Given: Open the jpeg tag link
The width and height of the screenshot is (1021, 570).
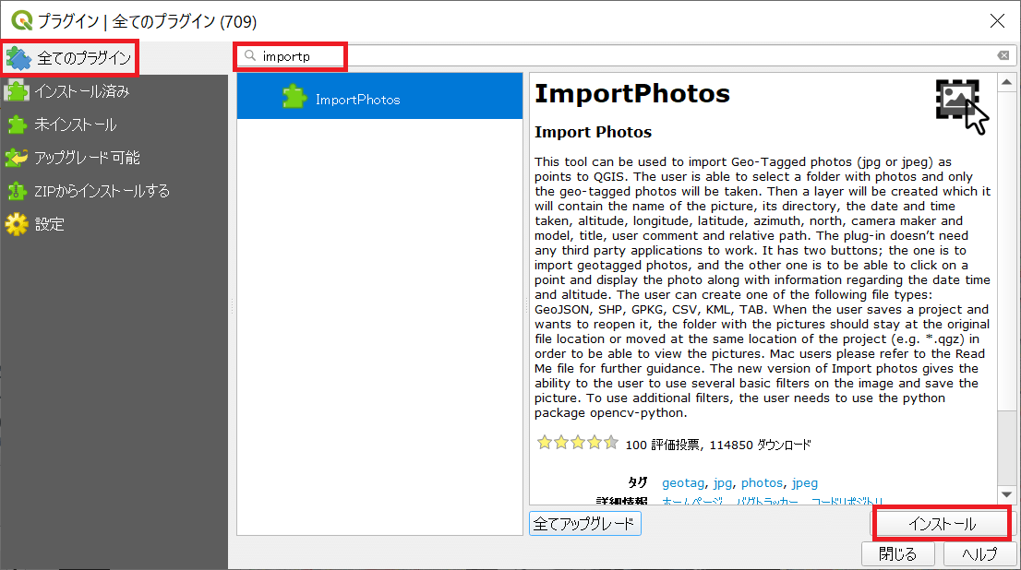Looking at the screenshot, I should point(805,482).
